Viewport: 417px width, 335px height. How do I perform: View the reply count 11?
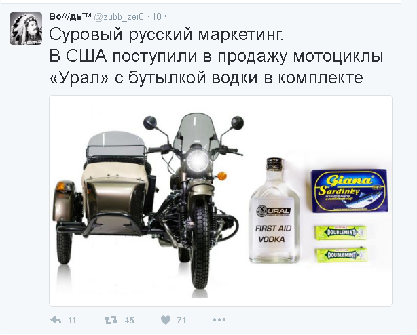click(x=72, y=321)
